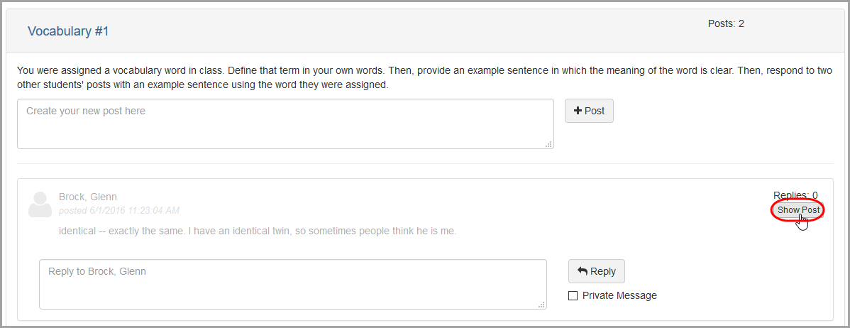The width and height of the screenshot is (850, 328).
Task: Click Glenn Brock's avatar silhouette icon
Action: tap(40, 204)
